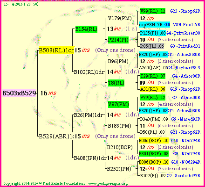Select B96(PM) ancestor
Image resolution: width=205 pixels, height=187 pixels.
(118, 61)
